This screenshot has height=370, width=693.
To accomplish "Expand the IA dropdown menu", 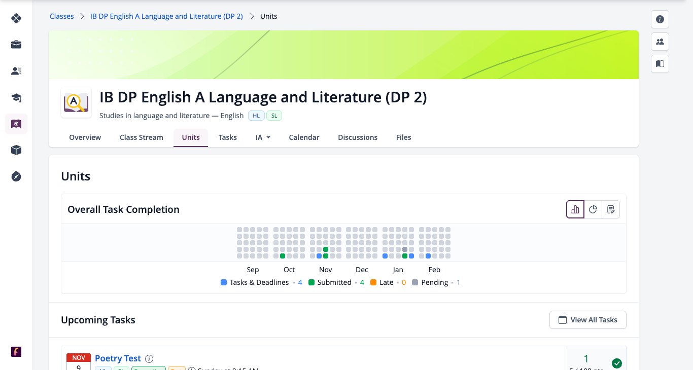I will (x=263, y=137).
